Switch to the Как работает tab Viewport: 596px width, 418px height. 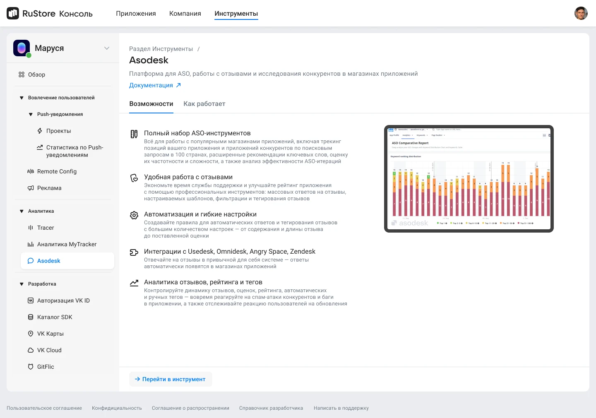tap(204, 104)
